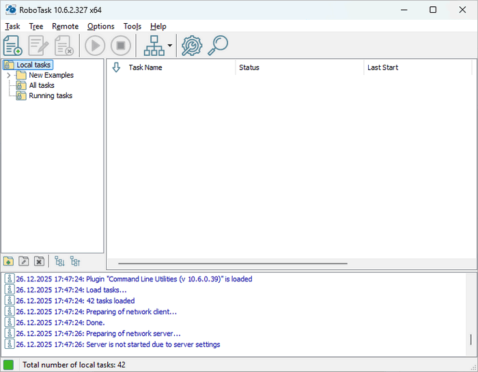Open the Remote menu
478x372 pixels.
pos(65,26)
